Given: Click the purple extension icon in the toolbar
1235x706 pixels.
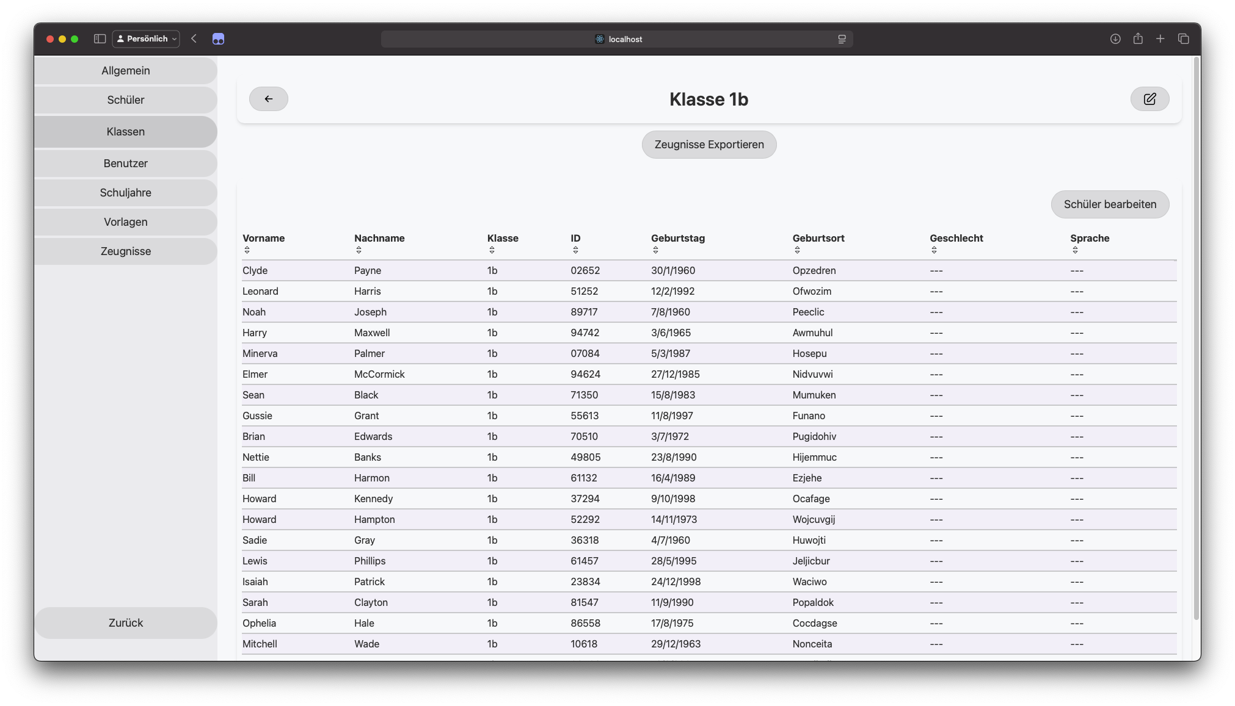Looking at the screenshot, I should click(218, 39).
